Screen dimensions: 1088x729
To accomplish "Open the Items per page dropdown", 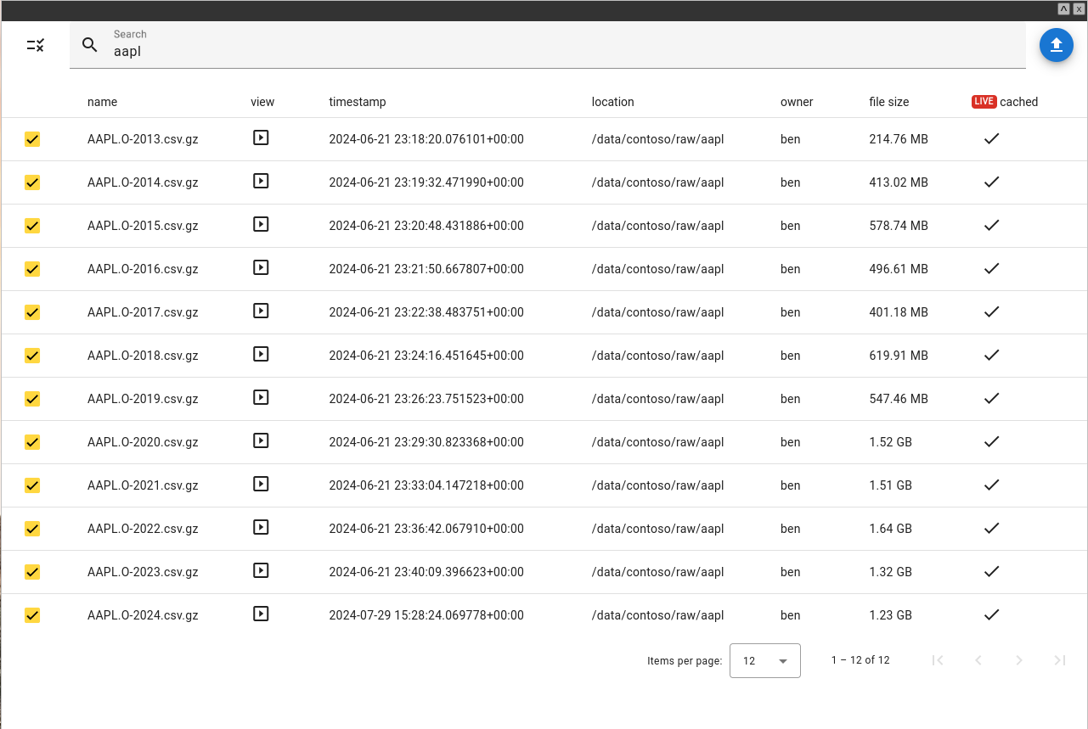I will click(x=764, y=660).
